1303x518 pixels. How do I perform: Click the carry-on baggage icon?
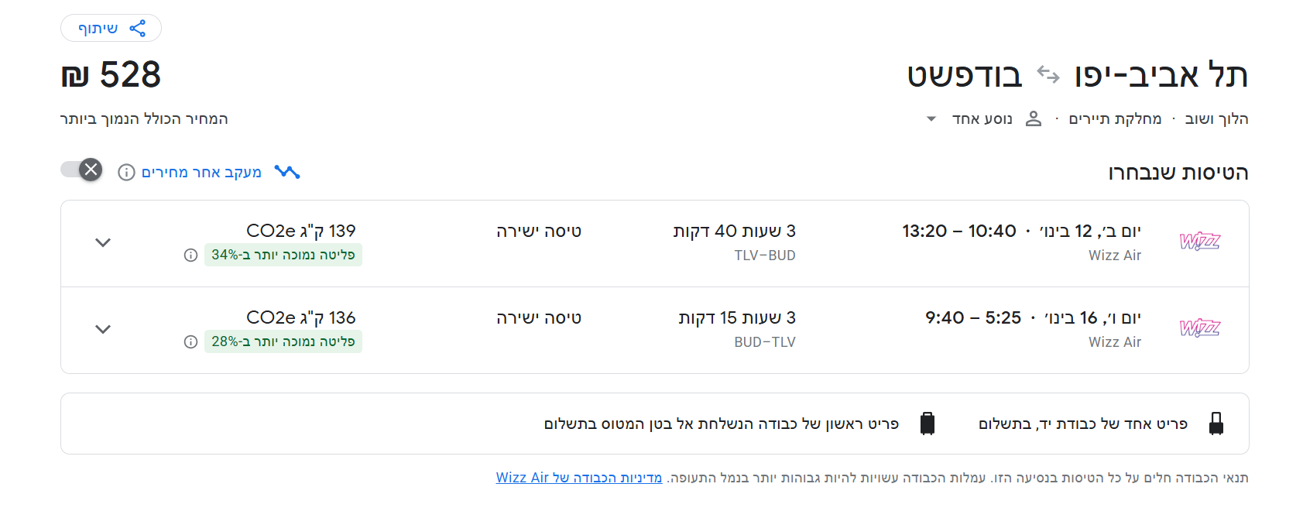click(1217, 423)
